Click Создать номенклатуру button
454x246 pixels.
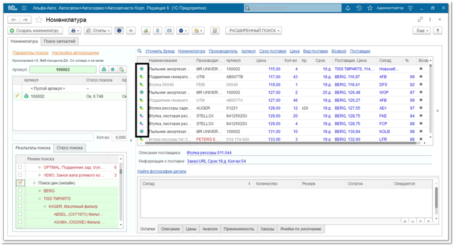coord(35,30)
